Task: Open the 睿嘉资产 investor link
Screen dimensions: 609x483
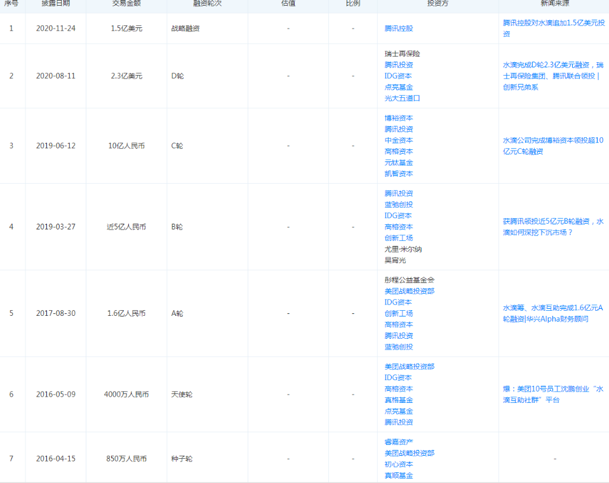Action: tap(399, 442)
